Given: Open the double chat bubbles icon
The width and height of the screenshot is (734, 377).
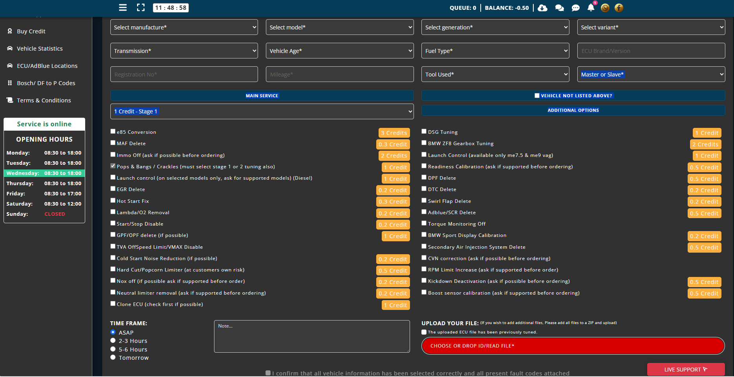Looking at the screenshot, I should pos(559,8).
